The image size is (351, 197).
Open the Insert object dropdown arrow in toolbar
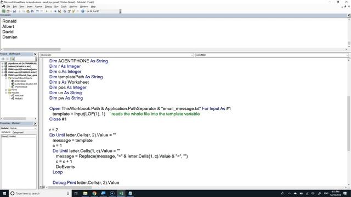pos(11,11)
